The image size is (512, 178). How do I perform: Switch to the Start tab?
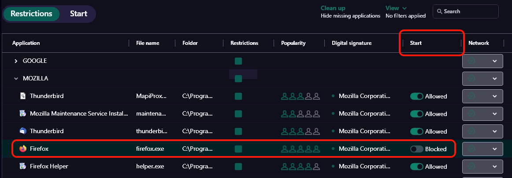[x=78, y=14]
